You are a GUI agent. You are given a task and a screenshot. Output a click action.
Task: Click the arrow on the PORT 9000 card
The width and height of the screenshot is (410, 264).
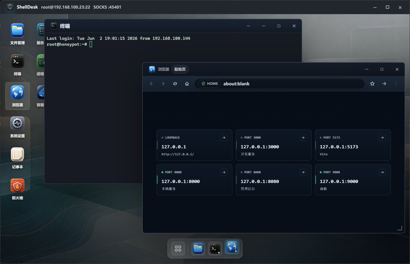pos(382,173)
